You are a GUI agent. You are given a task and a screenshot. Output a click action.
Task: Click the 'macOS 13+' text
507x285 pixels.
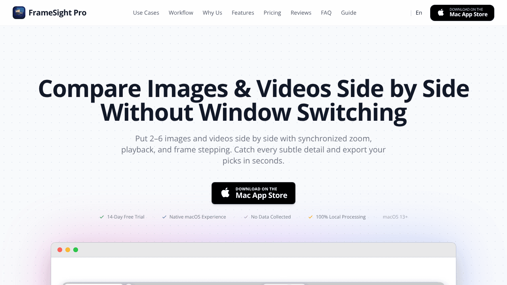point(395,217)
